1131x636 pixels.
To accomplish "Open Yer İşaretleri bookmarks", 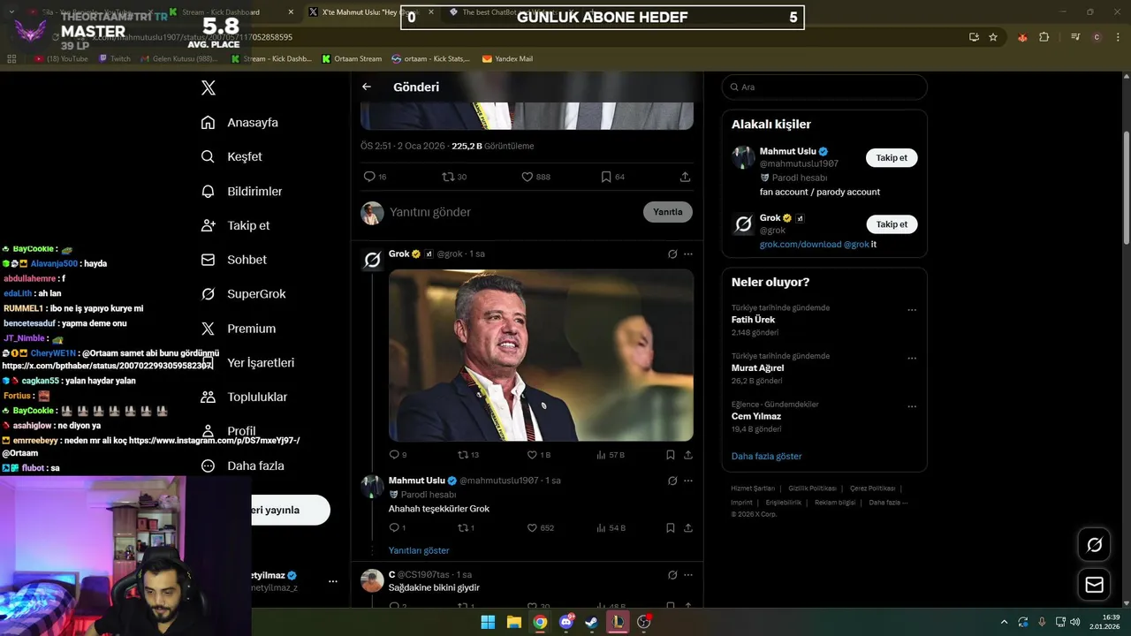I will (247, 363).
